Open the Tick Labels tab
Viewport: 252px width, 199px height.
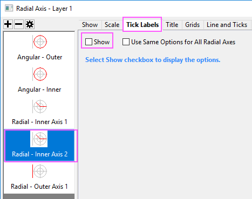pos(142,25)
